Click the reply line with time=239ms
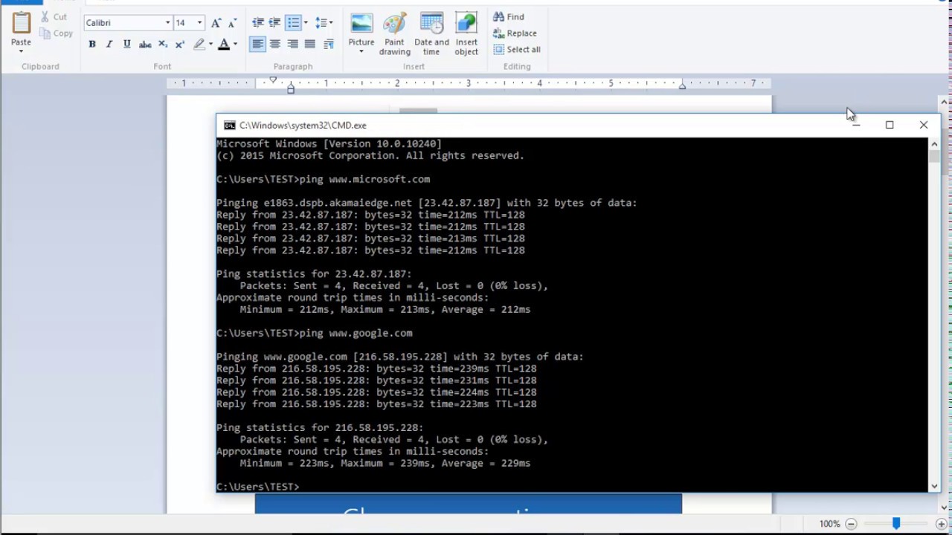952x535 pixels. pyautogui.click(x=376, y=369)
